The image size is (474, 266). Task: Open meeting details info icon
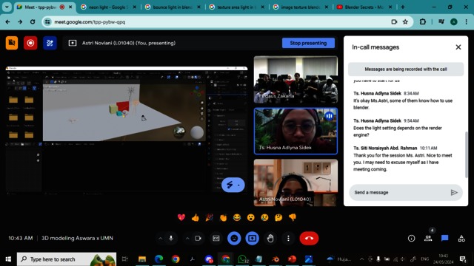[x=412, y=238]
